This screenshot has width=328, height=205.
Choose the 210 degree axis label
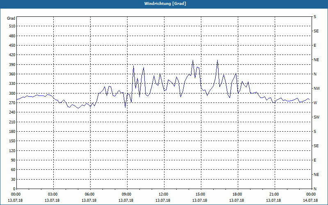(x=12, y=122)
